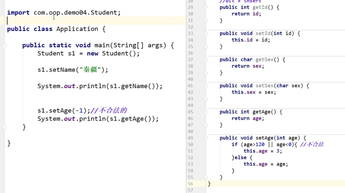Click the println(s1.getAge()) statement
The image size is (345, 193).
click(98, 119)
